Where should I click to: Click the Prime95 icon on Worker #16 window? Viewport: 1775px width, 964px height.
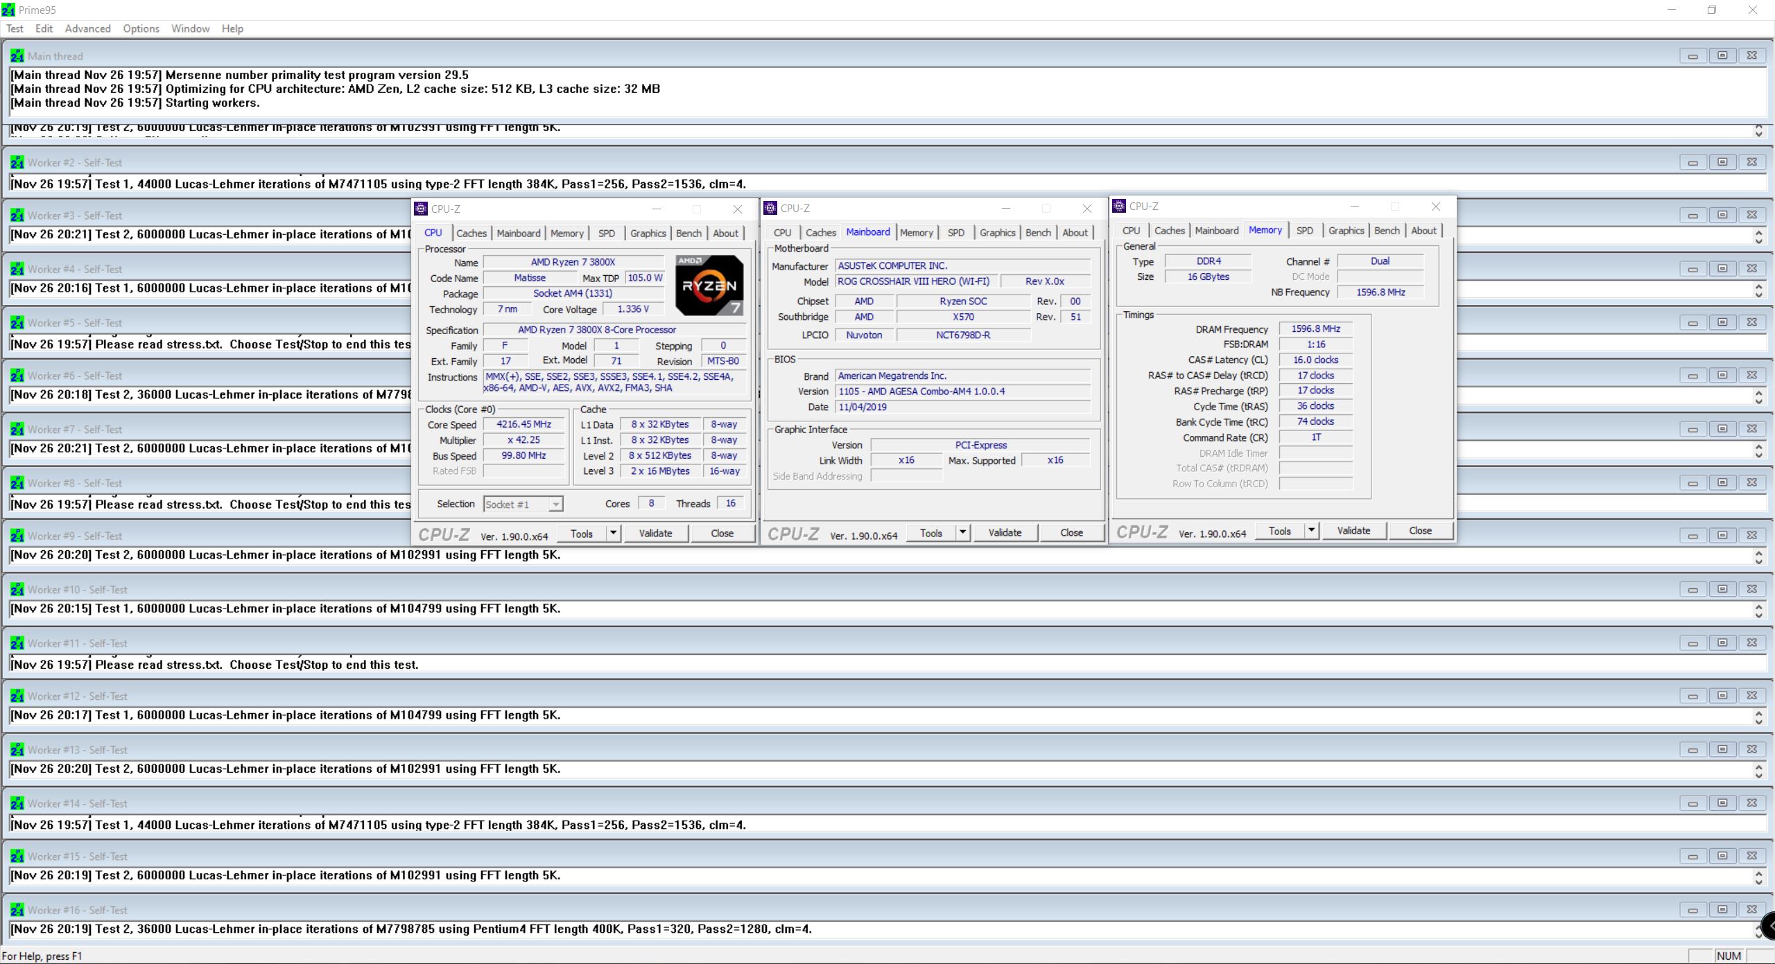[x=17, y=910]
